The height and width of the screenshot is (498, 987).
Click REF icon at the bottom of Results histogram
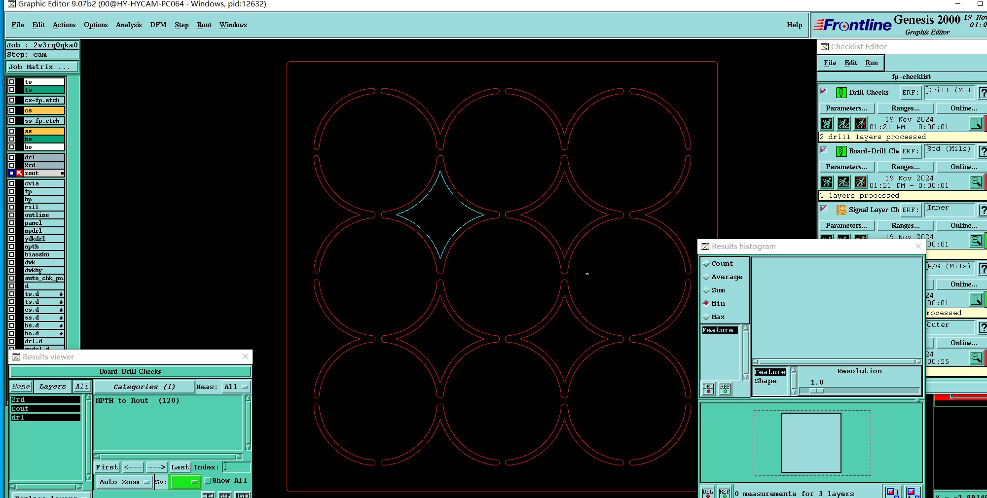click(725, 493)
